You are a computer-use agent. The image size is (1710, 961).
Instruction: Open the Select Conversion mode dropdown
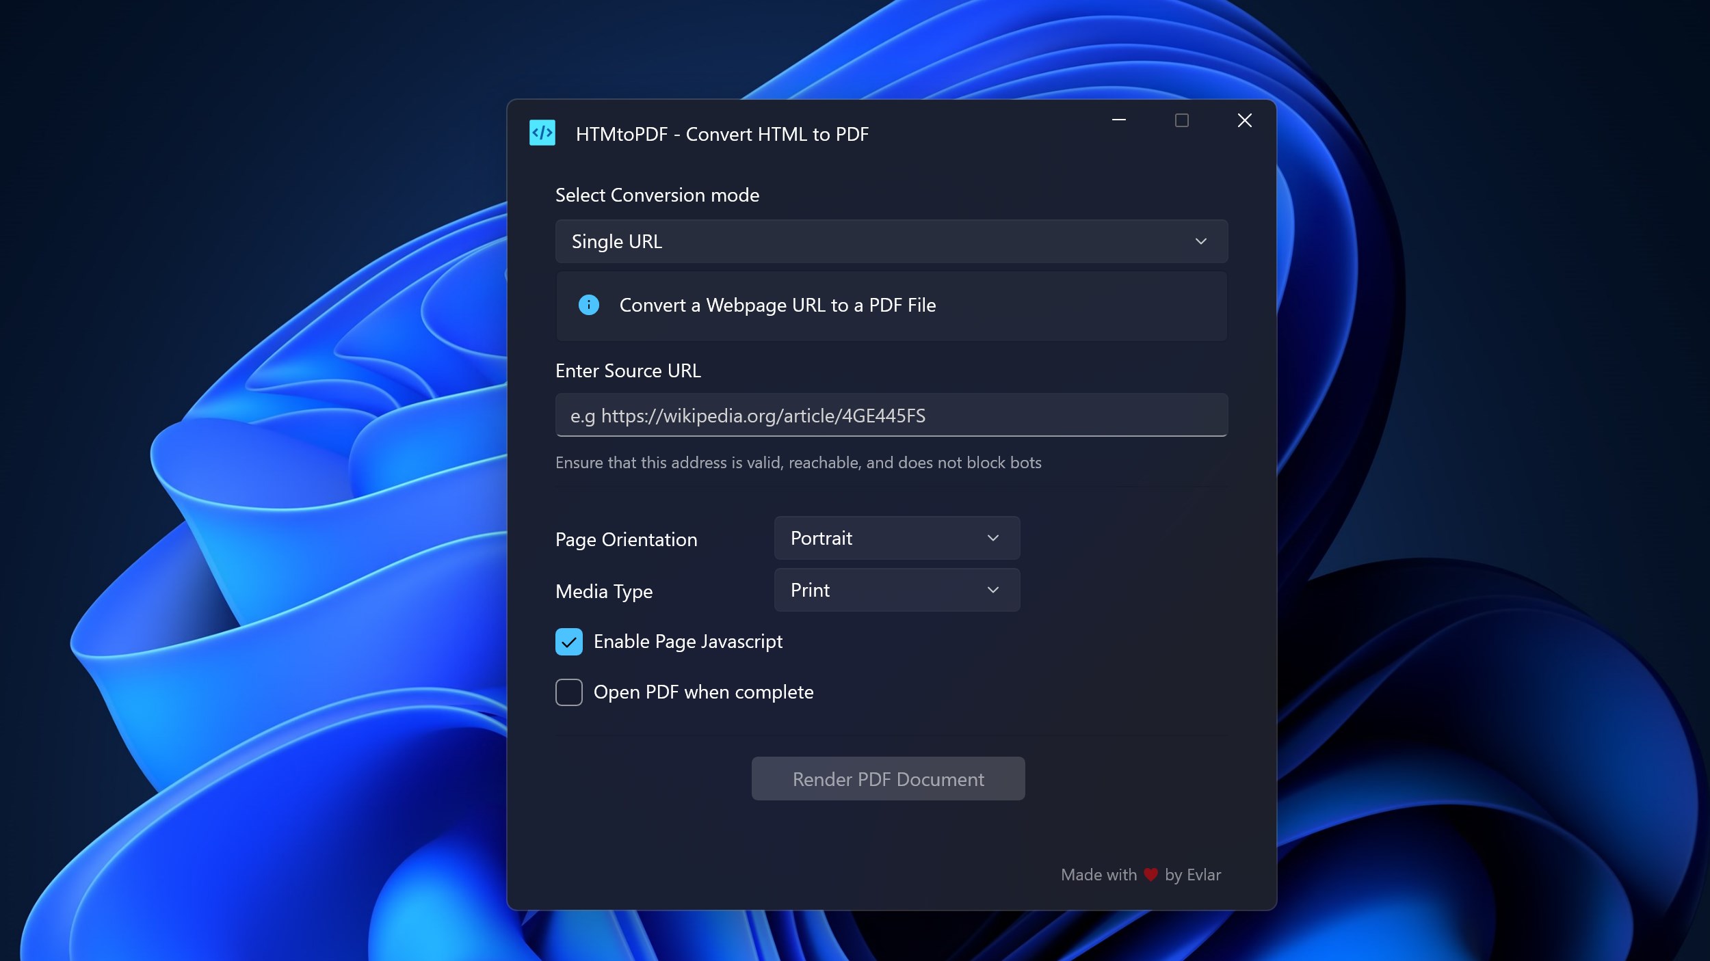[x=891, y=241]
